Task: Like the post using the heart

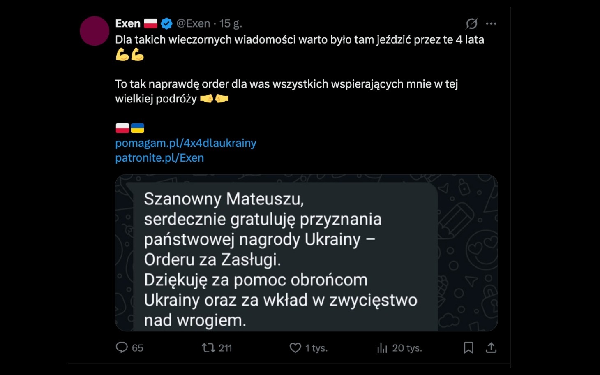Action: tap(295, 348)
